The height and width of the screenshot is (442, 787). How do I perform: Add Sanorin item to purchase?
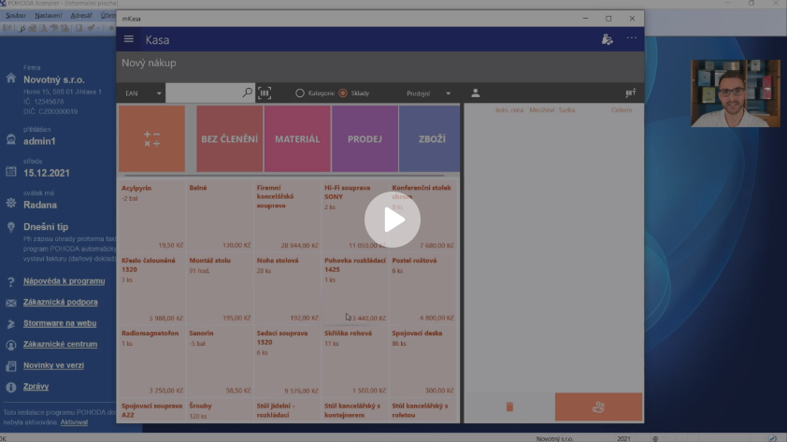[x=220, y=362]
